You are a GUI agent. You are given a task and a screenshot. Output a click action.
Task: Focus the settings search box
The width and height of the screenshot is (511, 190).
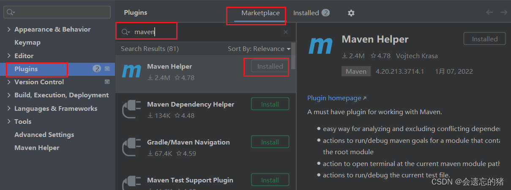point(57,12)
